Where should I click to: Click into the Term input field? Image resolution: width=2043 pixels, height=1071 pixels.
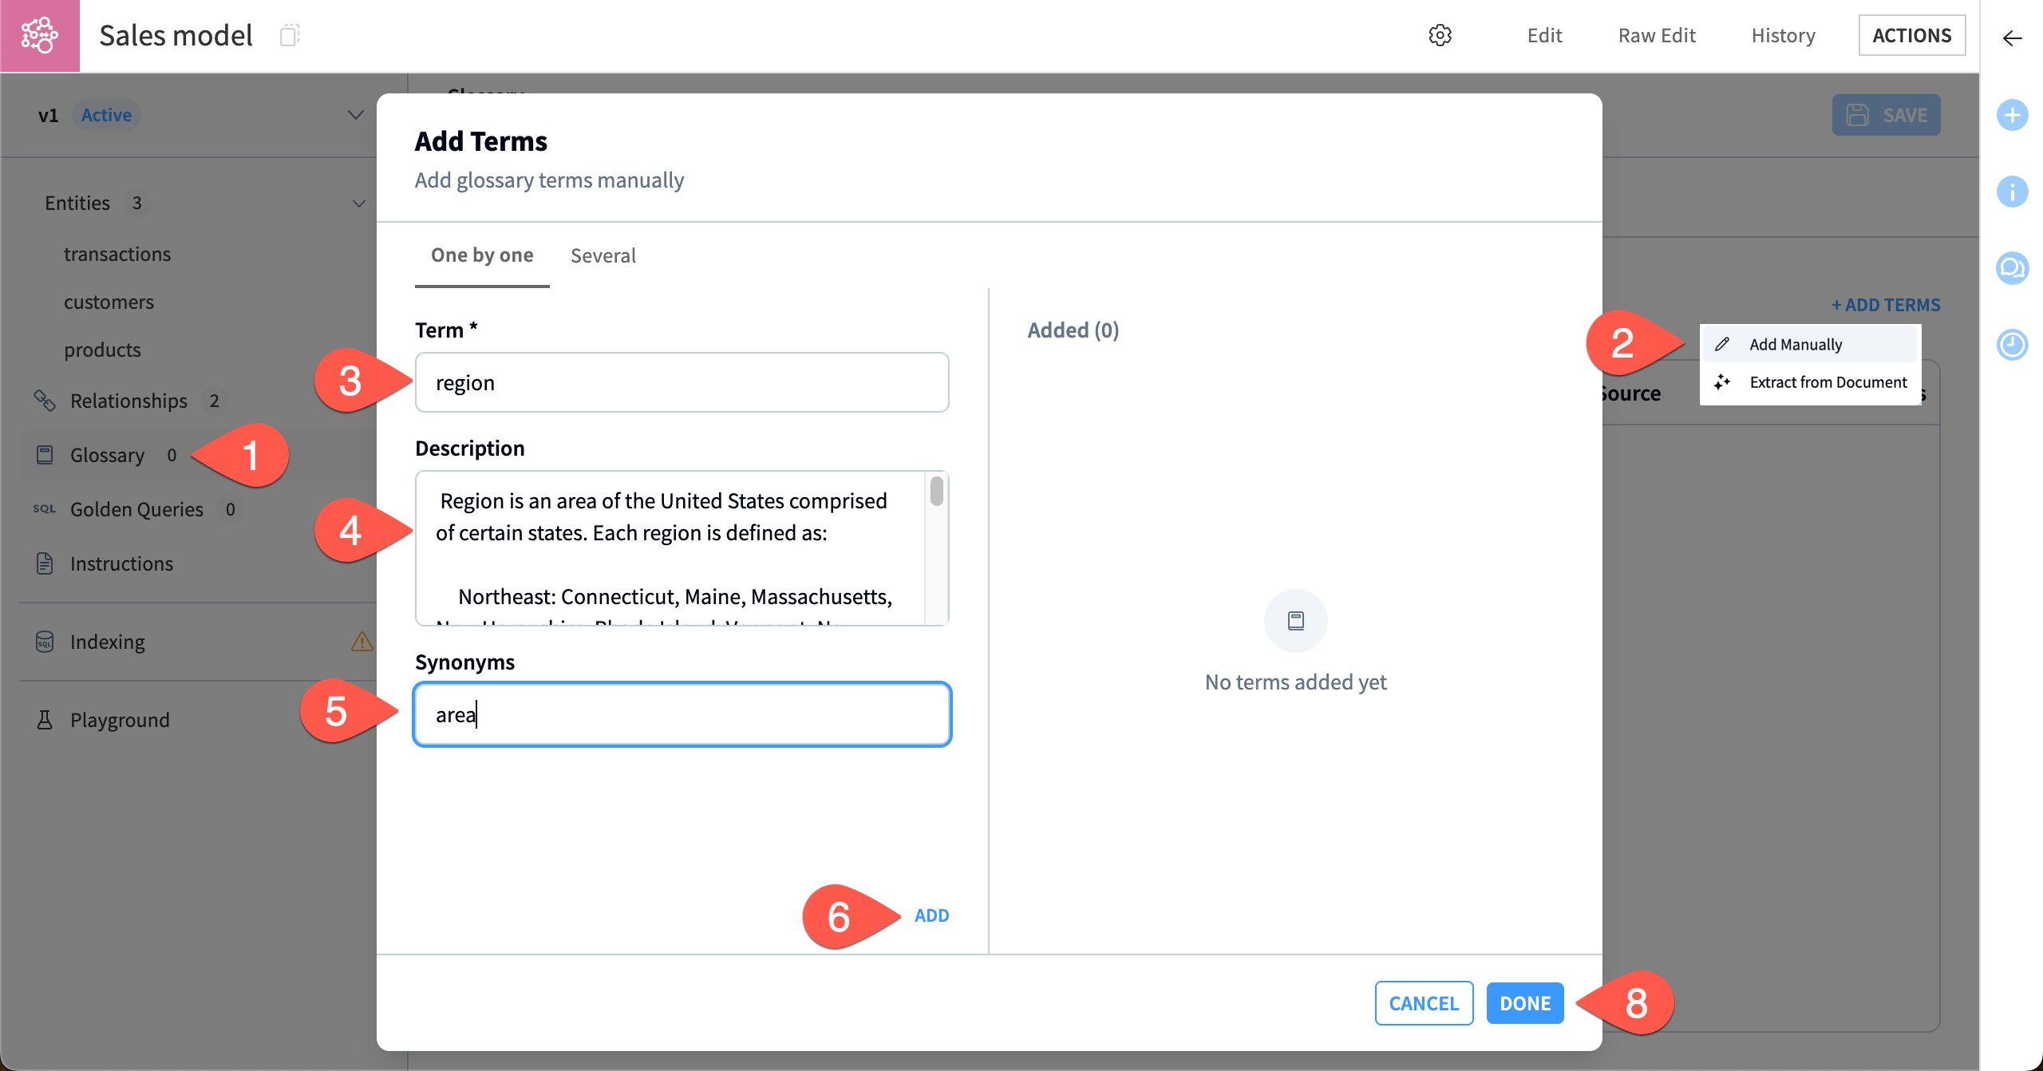[682, 383]
